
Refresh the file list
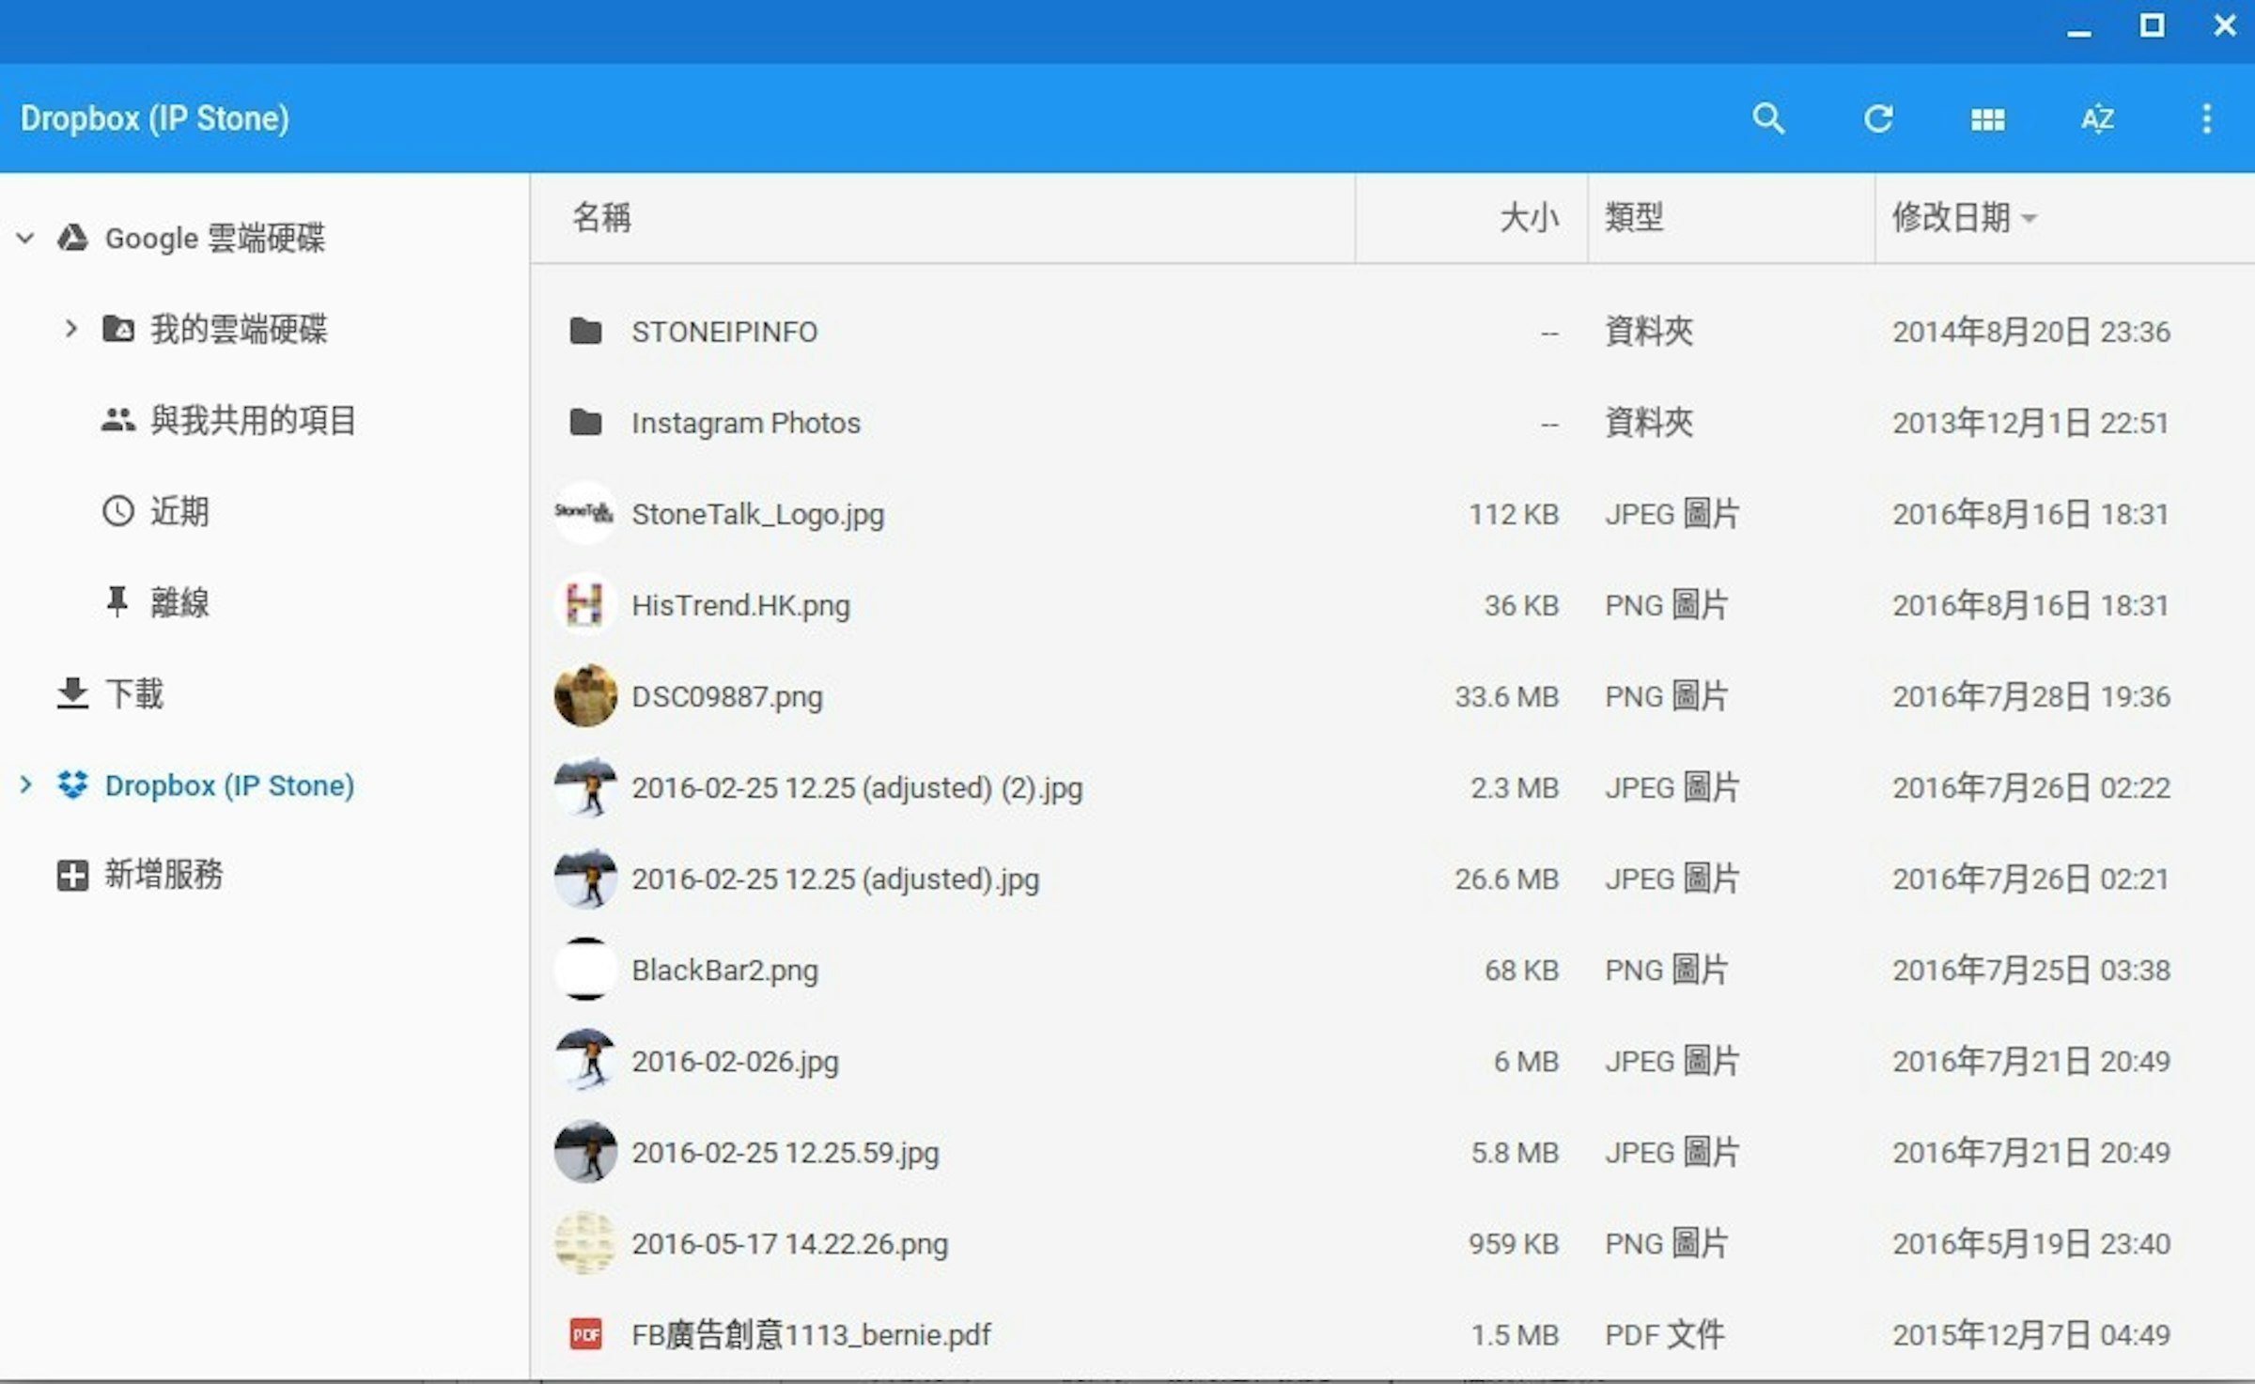pyautogui.click(x=1878, y=119)
